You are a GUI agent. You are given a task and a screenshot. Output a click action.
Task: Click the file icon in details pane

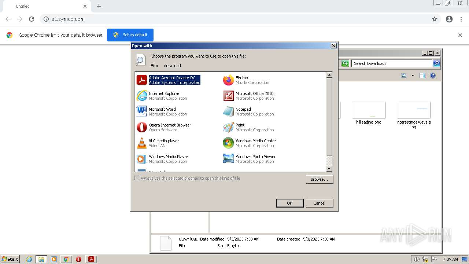click(x=166, y=243)
